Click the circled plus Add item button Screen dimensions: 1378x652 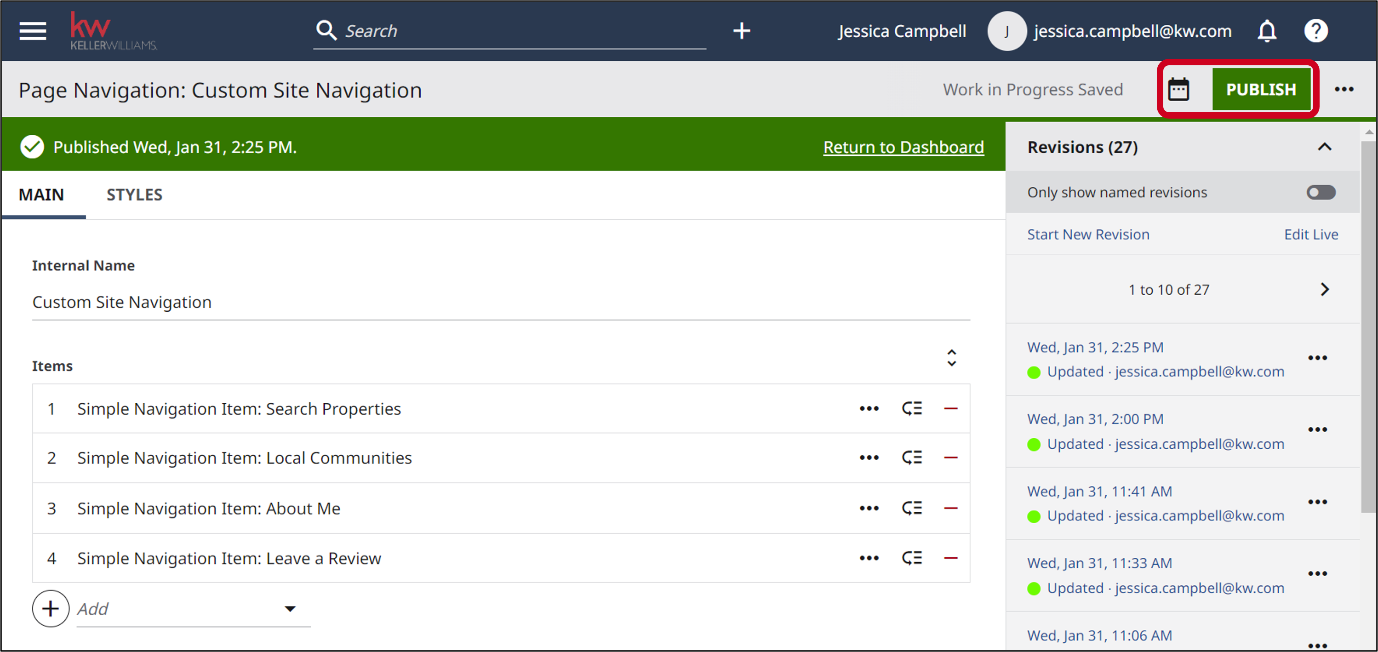coord(50,609)
